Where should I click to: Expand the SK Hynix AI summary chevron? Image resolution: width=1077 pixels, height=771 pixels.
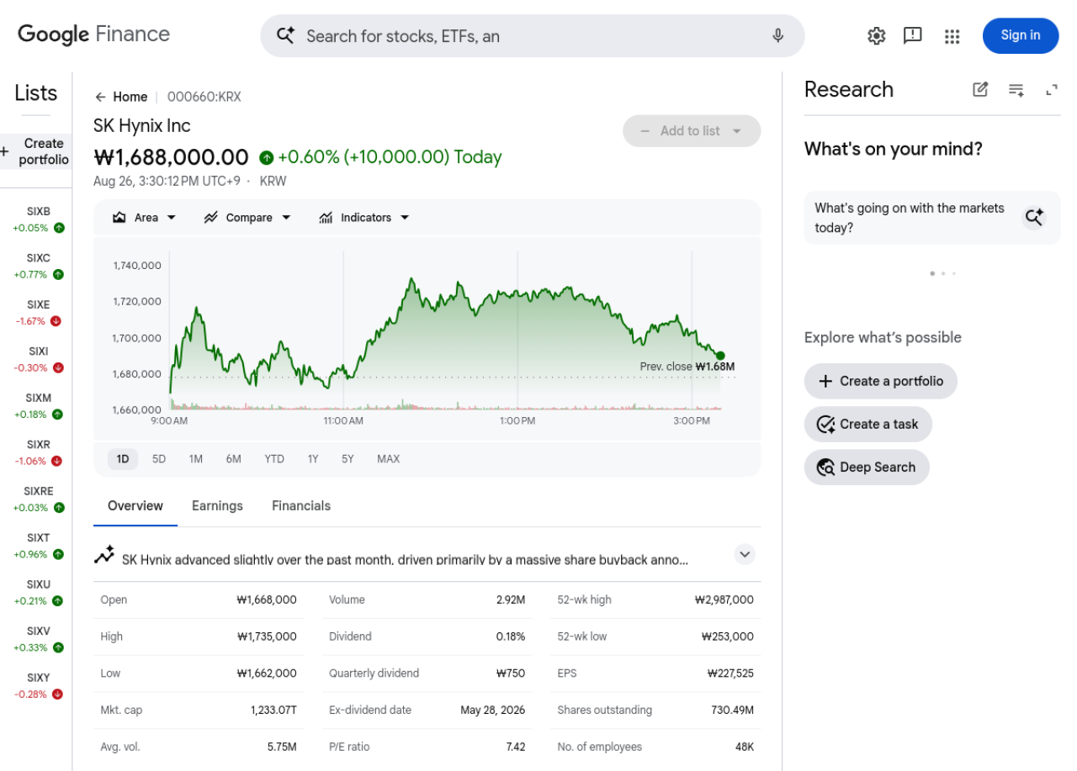pyautogui.click(x=745, y=554)
